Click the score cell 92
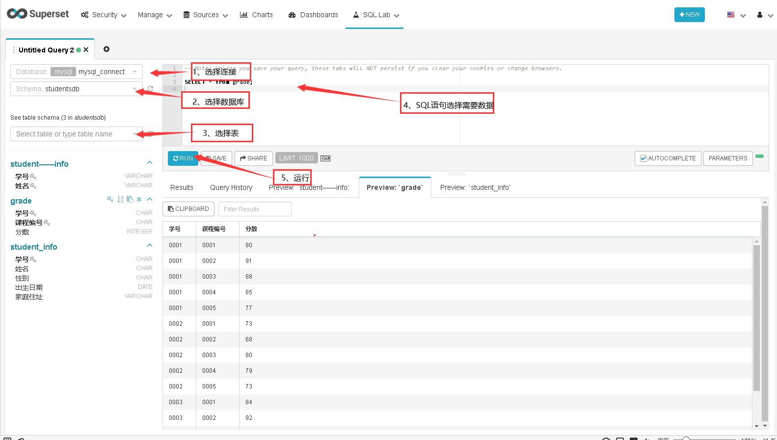Image resolution: width=777 pixels, height=440 pixels. point(249,418)
